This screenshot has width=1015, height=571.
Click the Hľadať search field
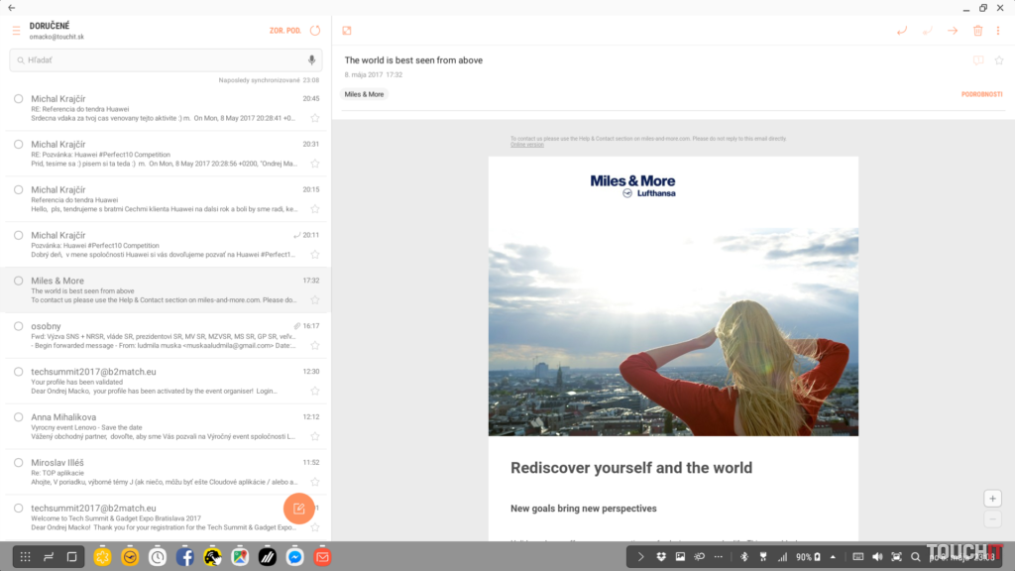[159, 60]
